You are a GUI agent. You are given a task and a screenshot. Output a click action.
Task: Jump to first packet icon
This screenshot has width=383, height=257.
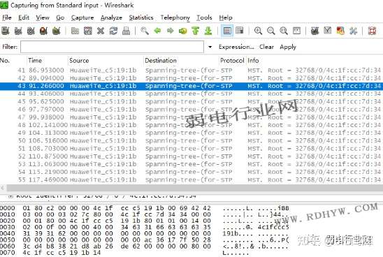(x=196, y=31)
